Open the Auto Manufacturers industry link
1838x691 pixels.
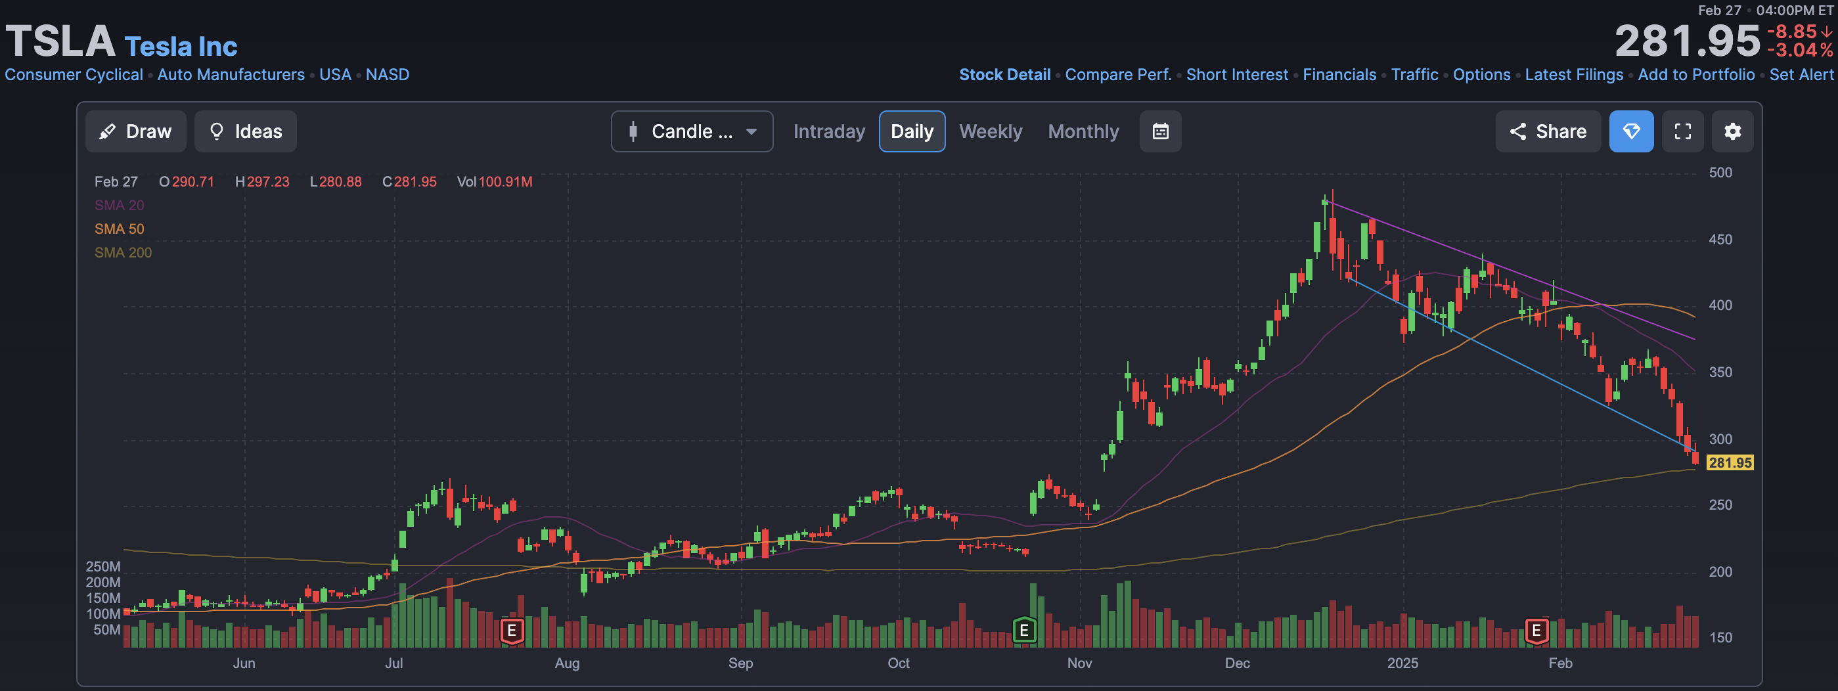(x=231, y=75)
